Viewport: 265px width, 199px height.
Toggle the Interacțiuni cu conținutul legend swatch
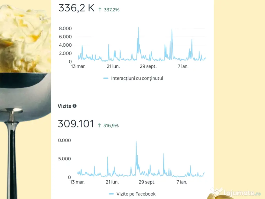(x=106, y=78)
